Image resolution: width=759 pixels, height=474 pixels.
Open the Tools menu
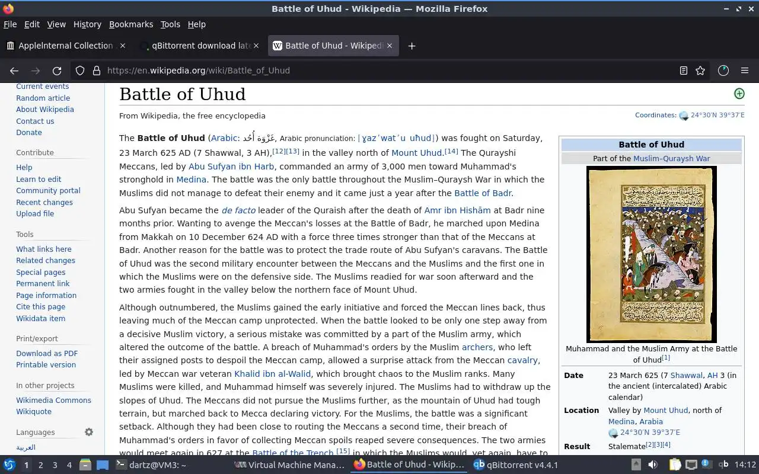(x=170, y=24)
